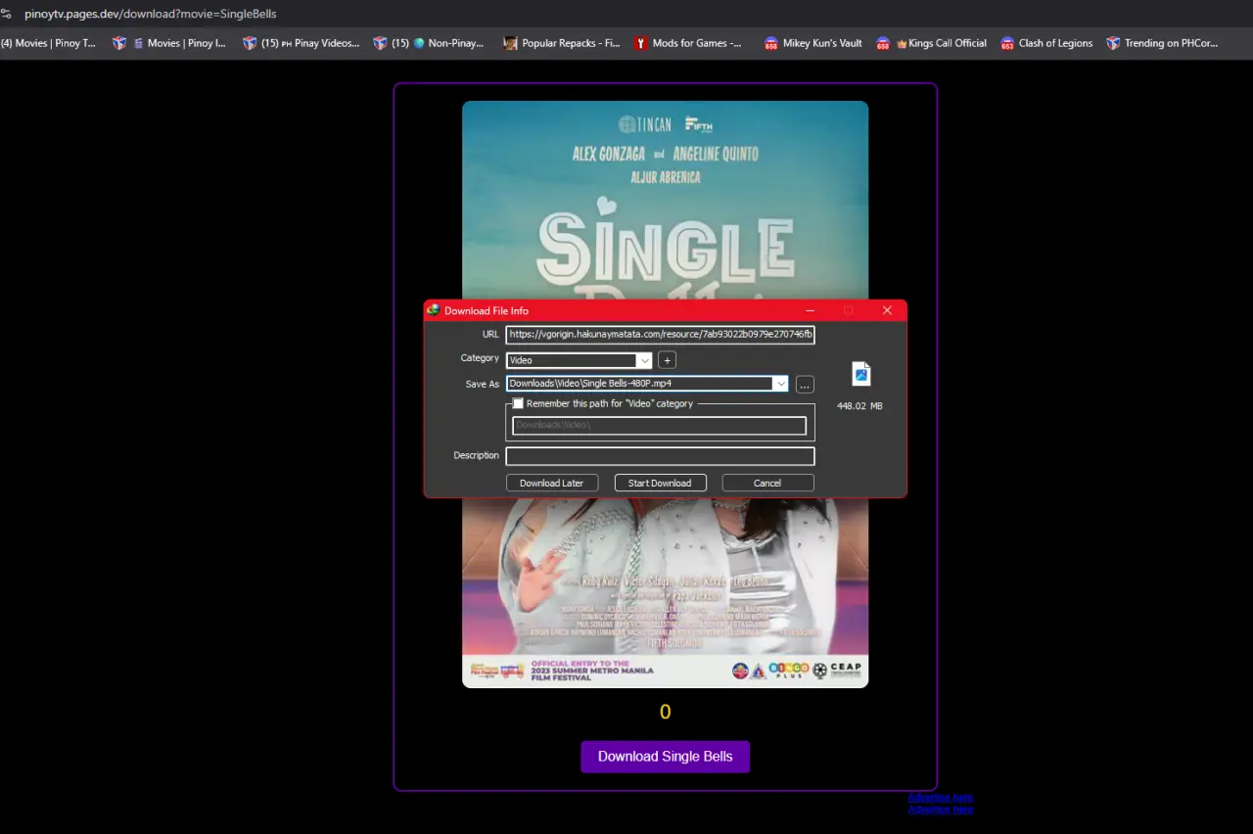Open the browse folder ellipsis button

point(805,384)
